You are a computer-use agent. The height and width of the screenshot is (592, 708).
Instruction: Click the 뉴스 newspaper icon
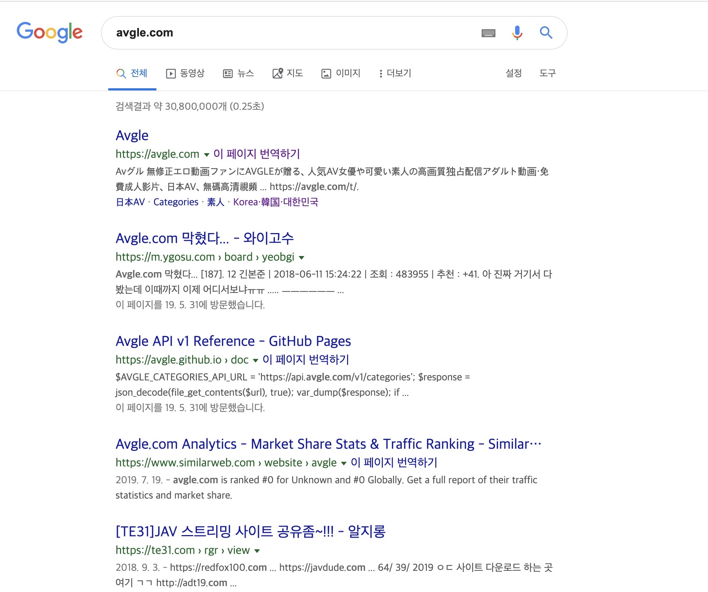[228, 74]
